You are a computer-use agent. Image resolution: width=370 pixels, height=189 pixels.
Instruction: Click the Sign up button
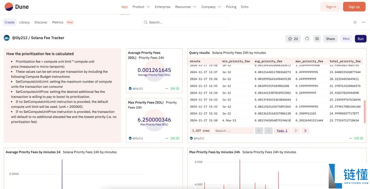pyautogui.click(x=354, y=7)
